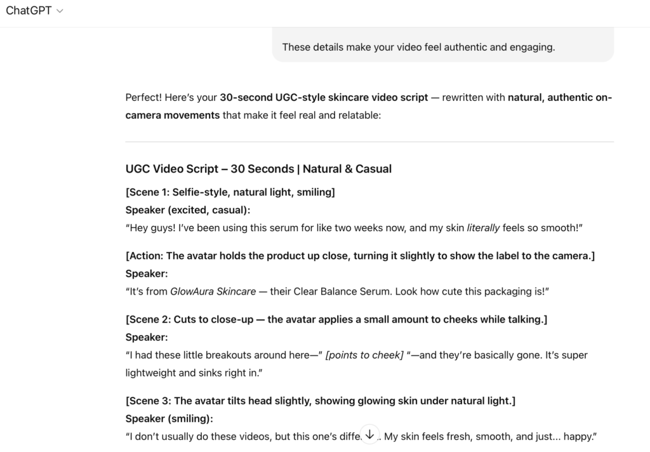The width and height of the screenshot is (650, 452).
Task: Click the word "Perfect!" starting the response
Action: tap(143, 98)
